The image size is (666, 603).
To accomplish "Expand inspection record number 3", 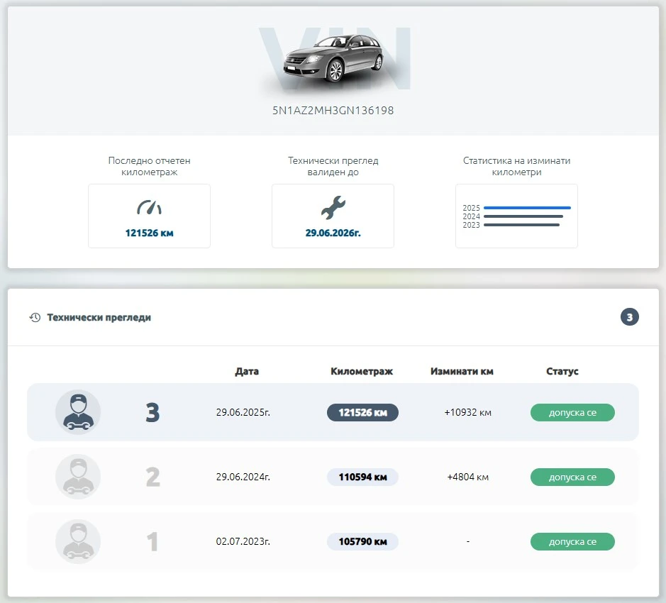I will (x=152, y=412).
